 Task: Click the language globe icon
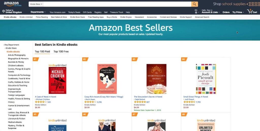click(x=196, y=12)
